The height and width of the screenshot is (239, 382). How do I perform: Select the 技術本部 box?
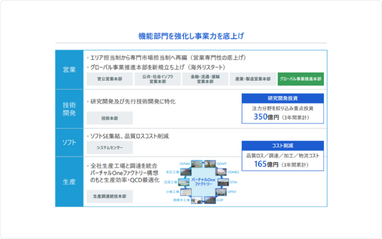tap(110, 118)
